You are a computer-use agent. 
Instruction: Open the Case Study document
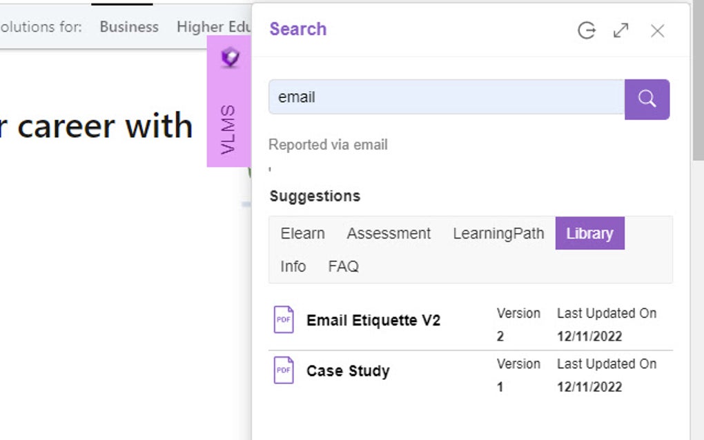click(348, 370)
